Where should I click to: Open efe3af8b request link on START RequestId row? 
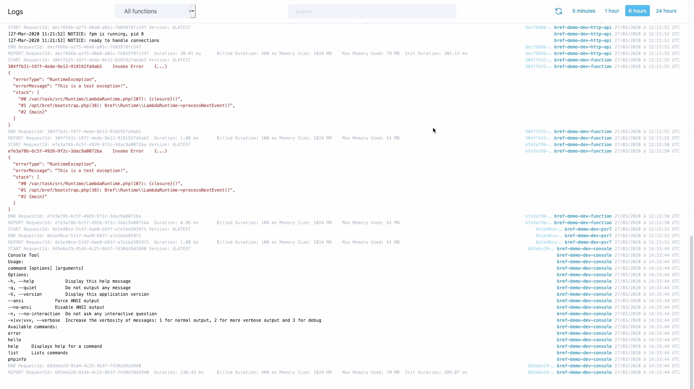tap(538, 145)
